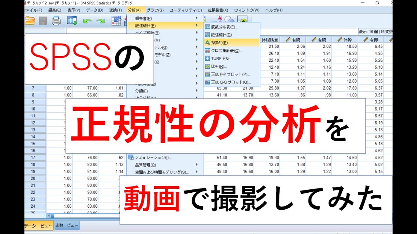417x234 pixels.
Task: Click the horizontal scrollbar left arrow
Action: [x=49, y=215]
